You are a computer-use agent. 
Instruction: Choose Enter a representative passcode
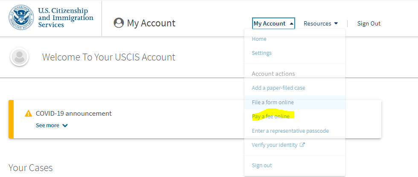click(290, 131)
